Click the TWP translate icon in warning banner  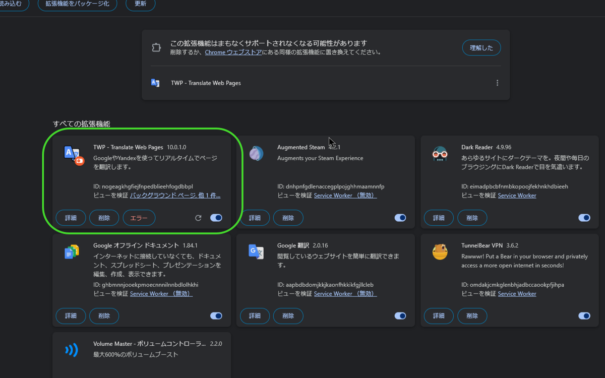click(155, 83)
